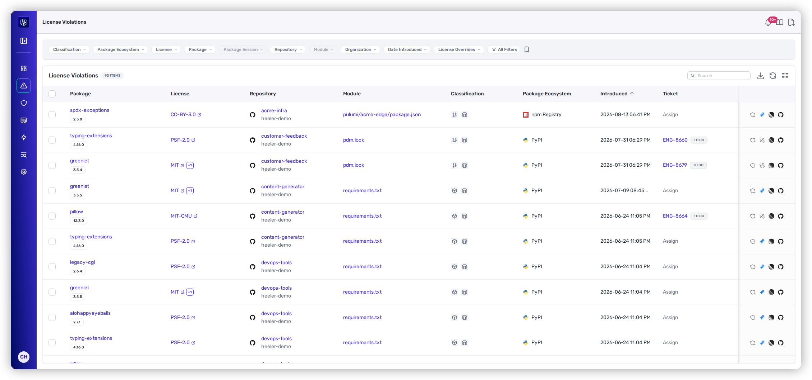The width and height of the screenshot is (812, 380).
Task: Open the CH user avatar
Action: click(x=24, y=357)
